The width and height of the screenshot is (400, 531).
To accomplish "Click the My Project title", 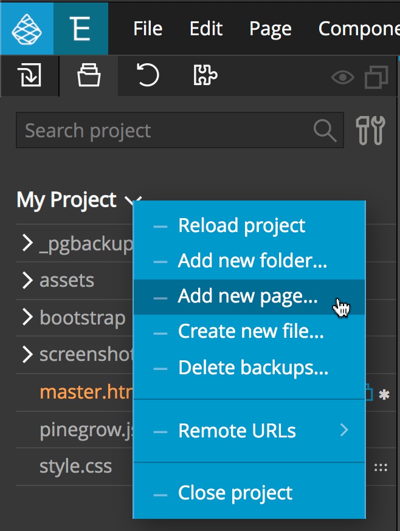I will point(66,200).
